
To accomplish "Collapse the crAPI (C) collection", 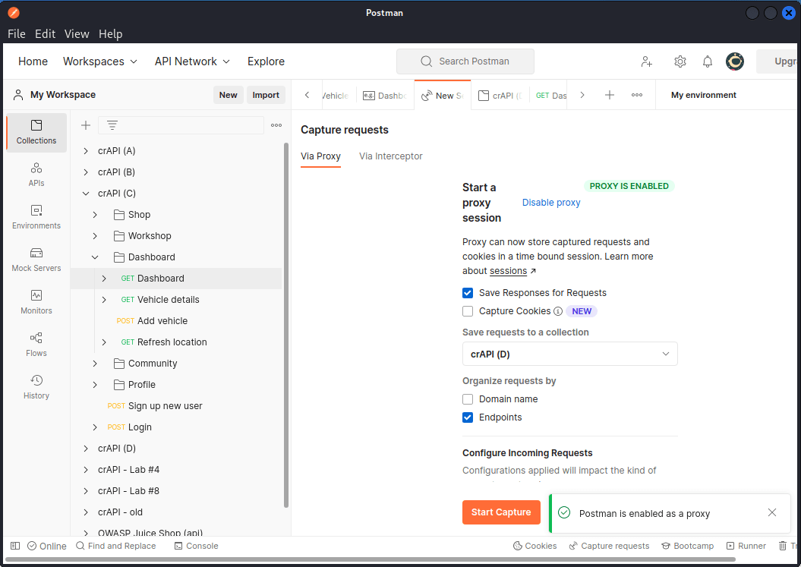I will [85, 193].
